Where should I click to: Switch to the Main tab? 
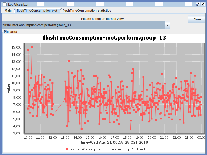[8, 11]
